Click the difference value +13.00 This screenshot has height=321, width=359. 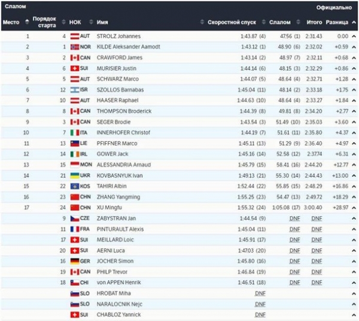[340, 175]
